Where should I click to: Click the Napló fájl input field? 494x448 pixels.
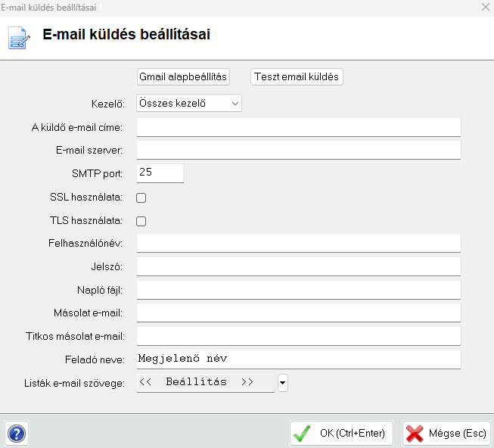pyautogui.click(x=298, y=290)
